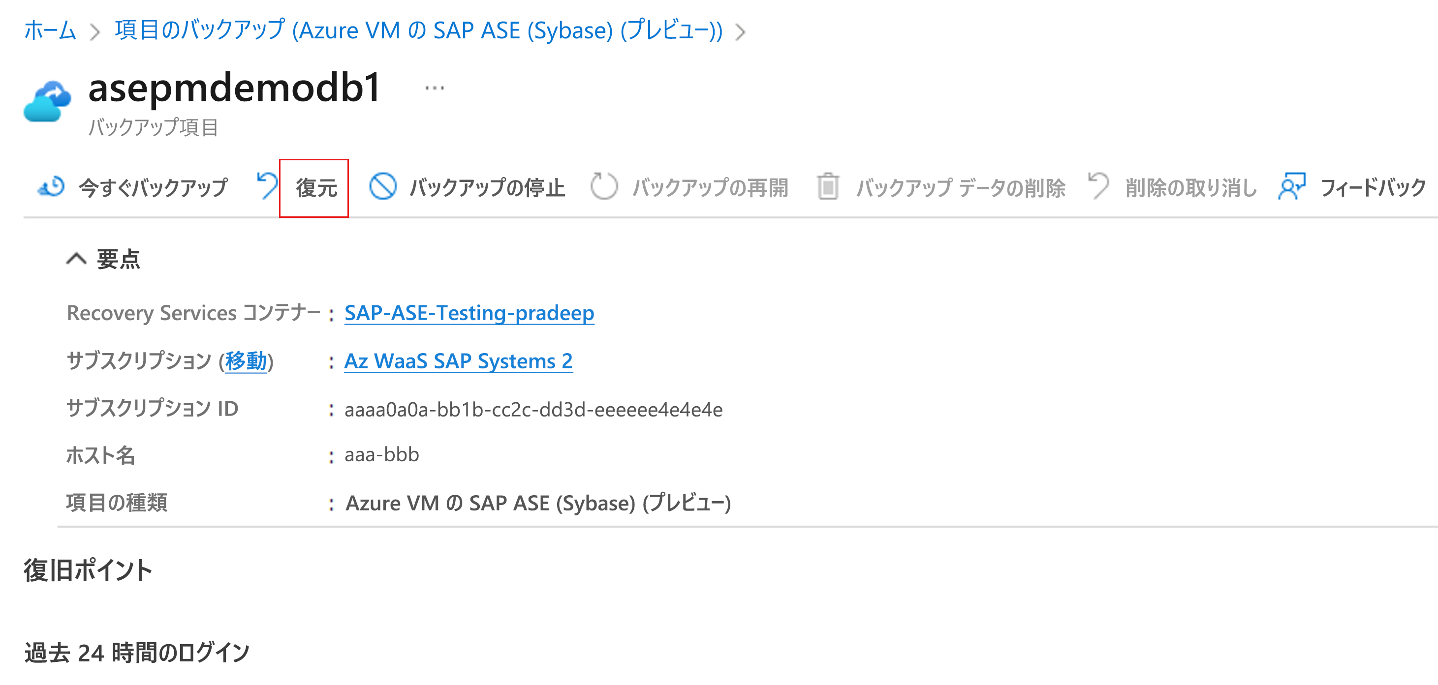Click the subscription ID value text
Viewport: 1438px width, 685px height.
533,410
